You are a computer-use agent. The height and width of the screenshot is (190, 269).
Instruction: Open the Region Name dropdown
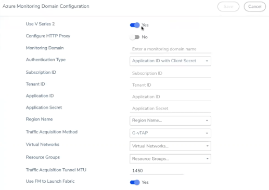click(x=170, y=120)
